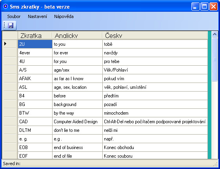The width and height of the screenshot is (220, 169).
Task: Click the 'předtím' Czech cell
Action: coord(155,96)
